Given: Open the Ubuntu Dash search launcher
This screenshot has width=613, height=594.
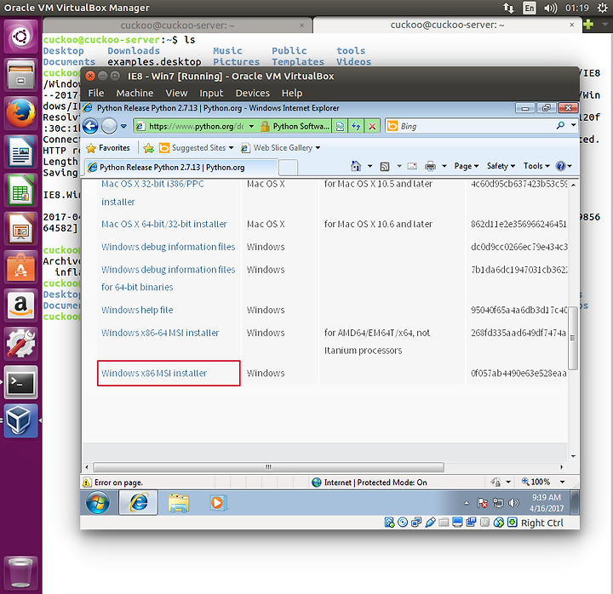Looking at the screenshot, I should (x=20, y=37).
